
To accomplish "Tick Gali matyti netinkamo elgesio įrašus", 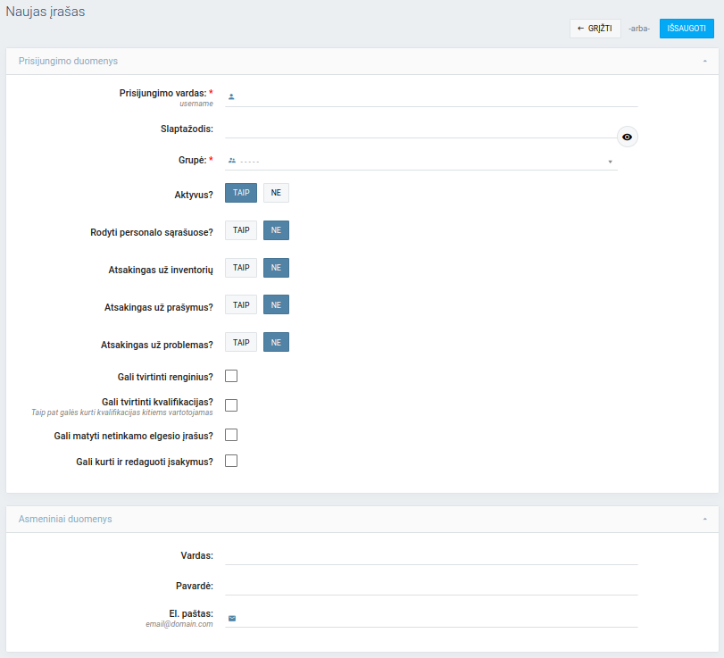I will point(231,435).
